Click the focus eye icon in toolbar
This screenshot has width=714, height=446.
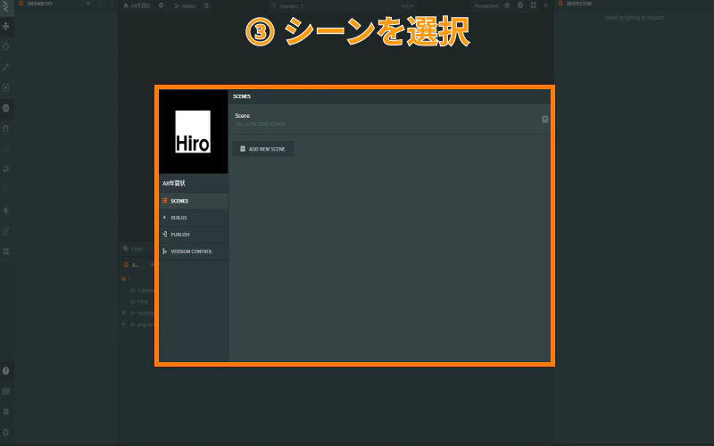click(6, 149)
